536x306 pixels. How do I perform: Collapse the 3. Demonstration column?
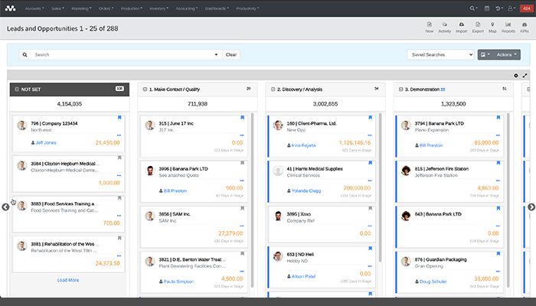tap(400, 90)
